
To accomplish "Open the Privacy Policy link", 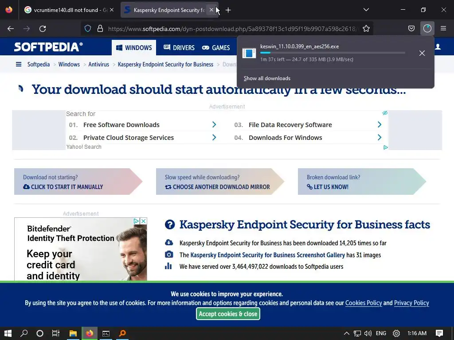I will coord(411,303).
